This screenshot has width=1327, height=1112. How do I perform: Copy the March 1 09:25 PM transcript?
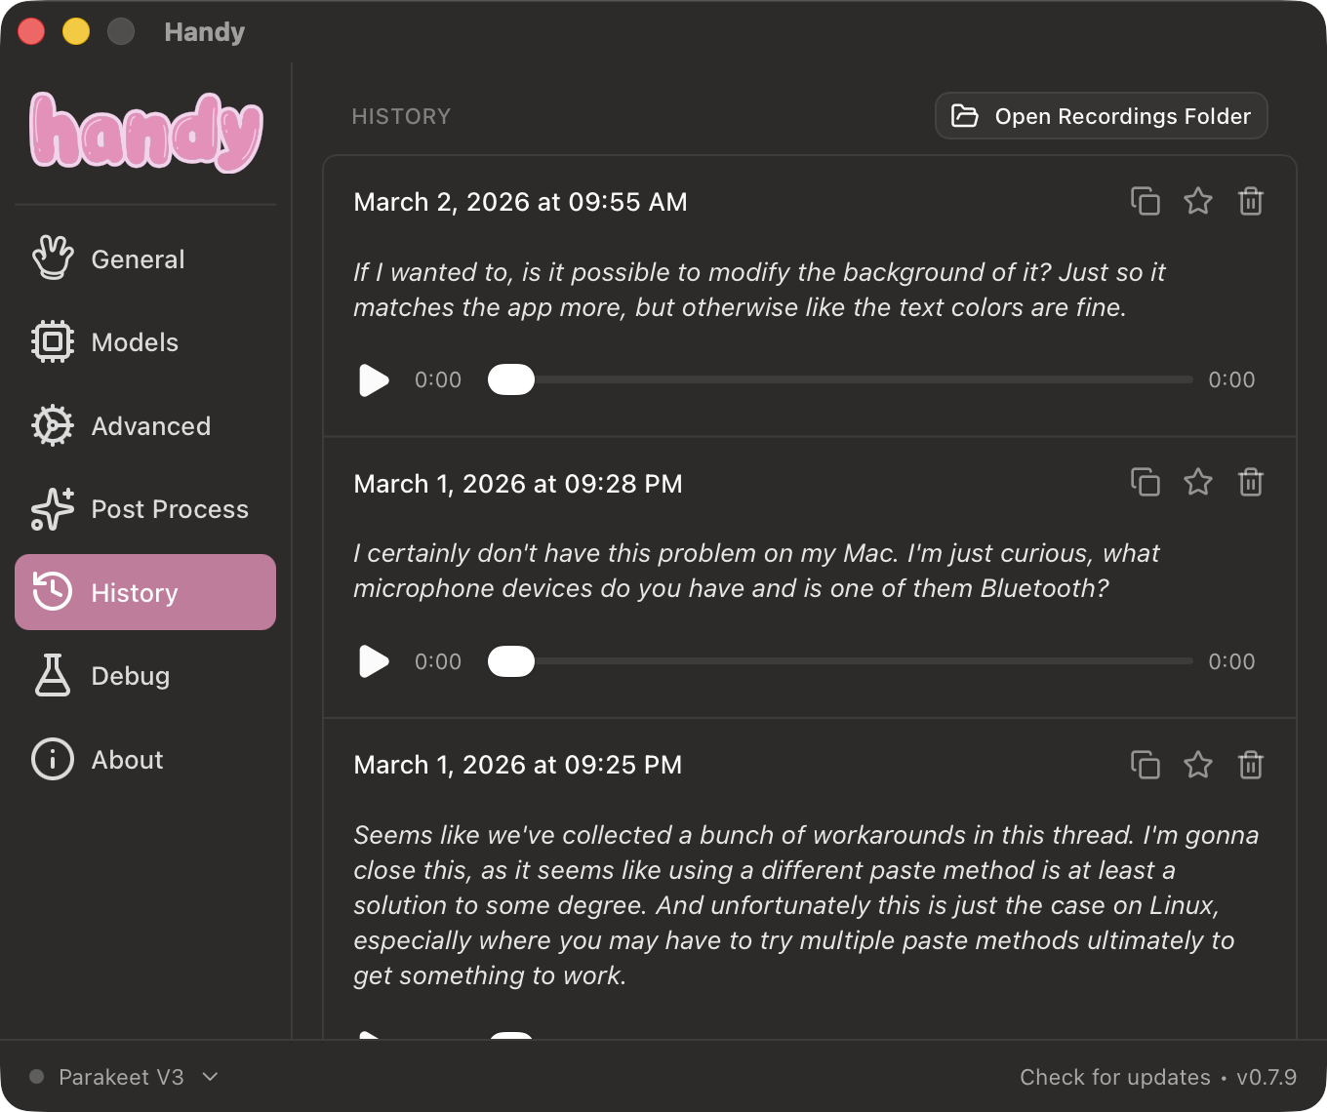tap(1145, 765)
